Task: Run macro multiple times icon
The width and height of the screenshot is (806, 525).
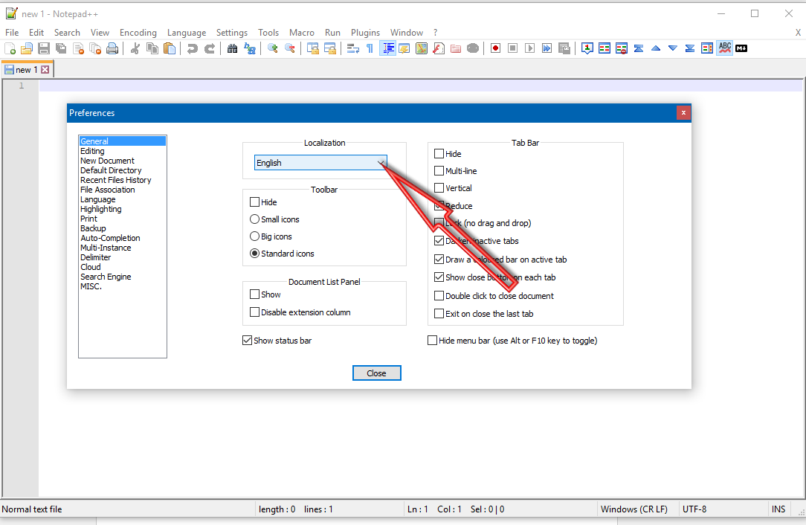Action: 547,48
